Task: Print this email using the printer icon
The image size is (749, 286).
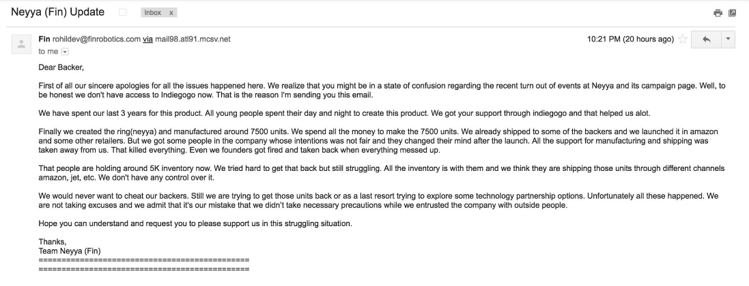Action: tap(718, 13)
